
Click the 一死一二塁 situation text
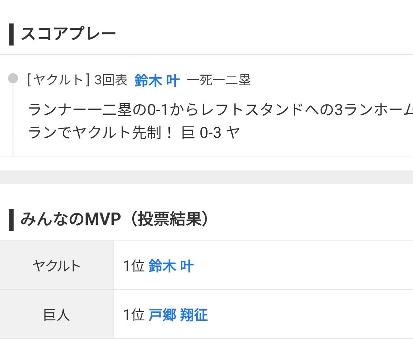(219, 80)
